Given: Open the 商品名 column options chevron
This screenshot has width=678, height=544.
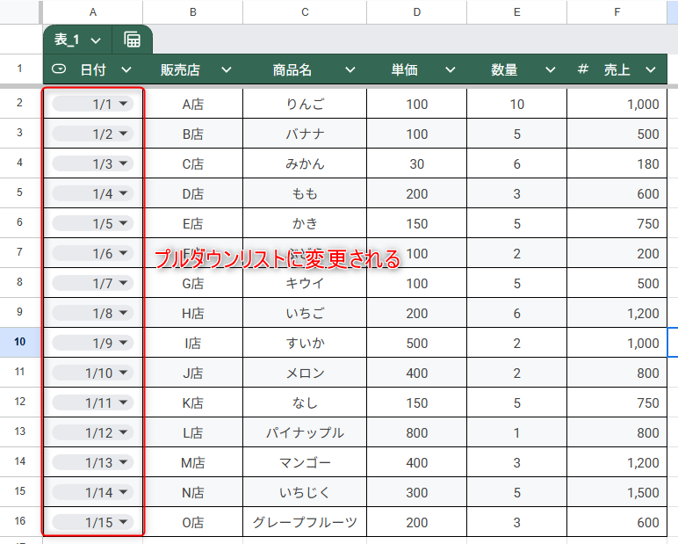Looking at the screenshot, I should 350,70.
